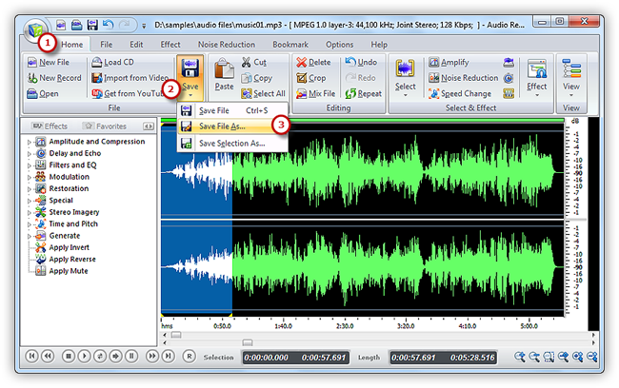
Task: Undo the last edit
Action: (361, 63)
